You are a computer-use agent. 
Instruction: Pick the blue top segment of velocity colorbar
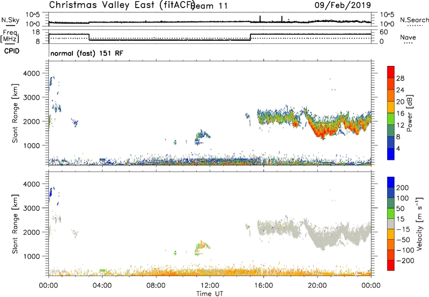tap(391, 182)
